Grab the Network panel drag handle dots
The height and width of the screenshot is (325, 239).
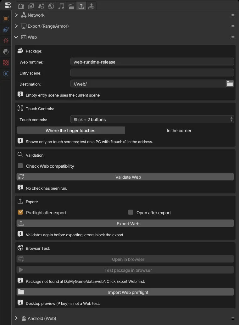[x=233, y=15]
